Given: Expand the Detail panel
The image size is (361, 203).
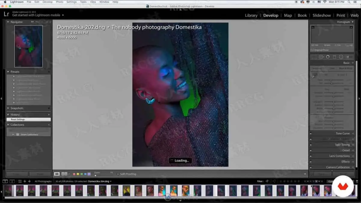Looking at the screenshot, I should 353,150.
